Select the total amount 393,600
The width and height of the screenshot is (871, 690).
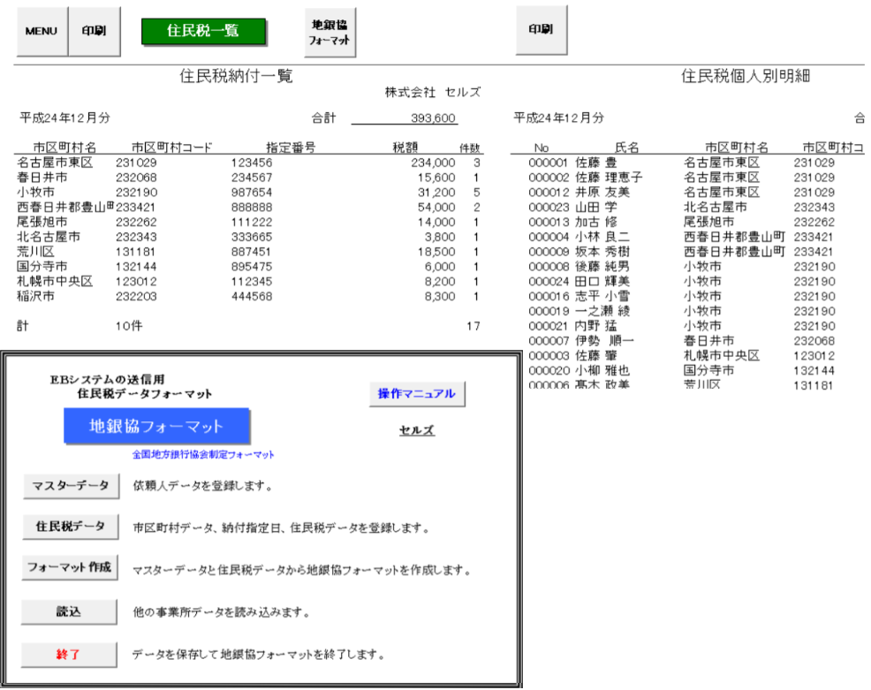(x=433, y=118)
